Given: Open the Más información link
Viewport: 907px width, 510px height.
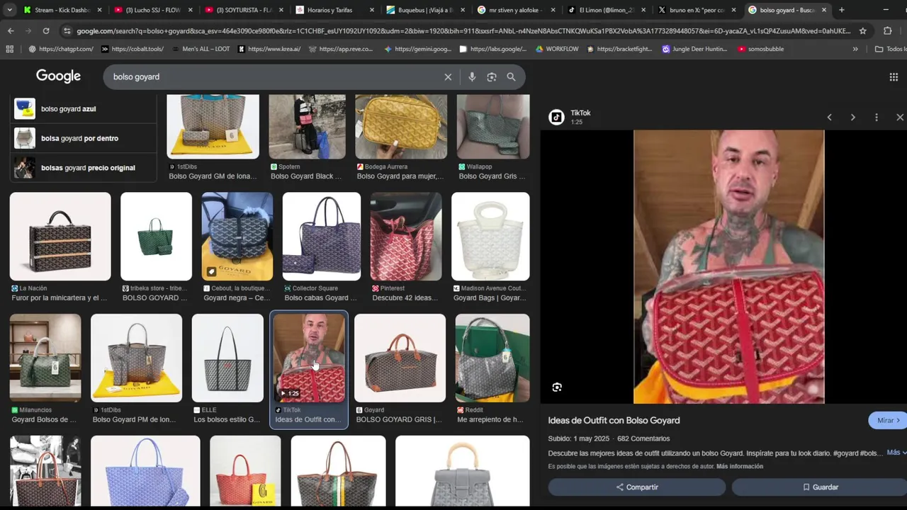Looking at the screenshot, I should pos(740,466).
